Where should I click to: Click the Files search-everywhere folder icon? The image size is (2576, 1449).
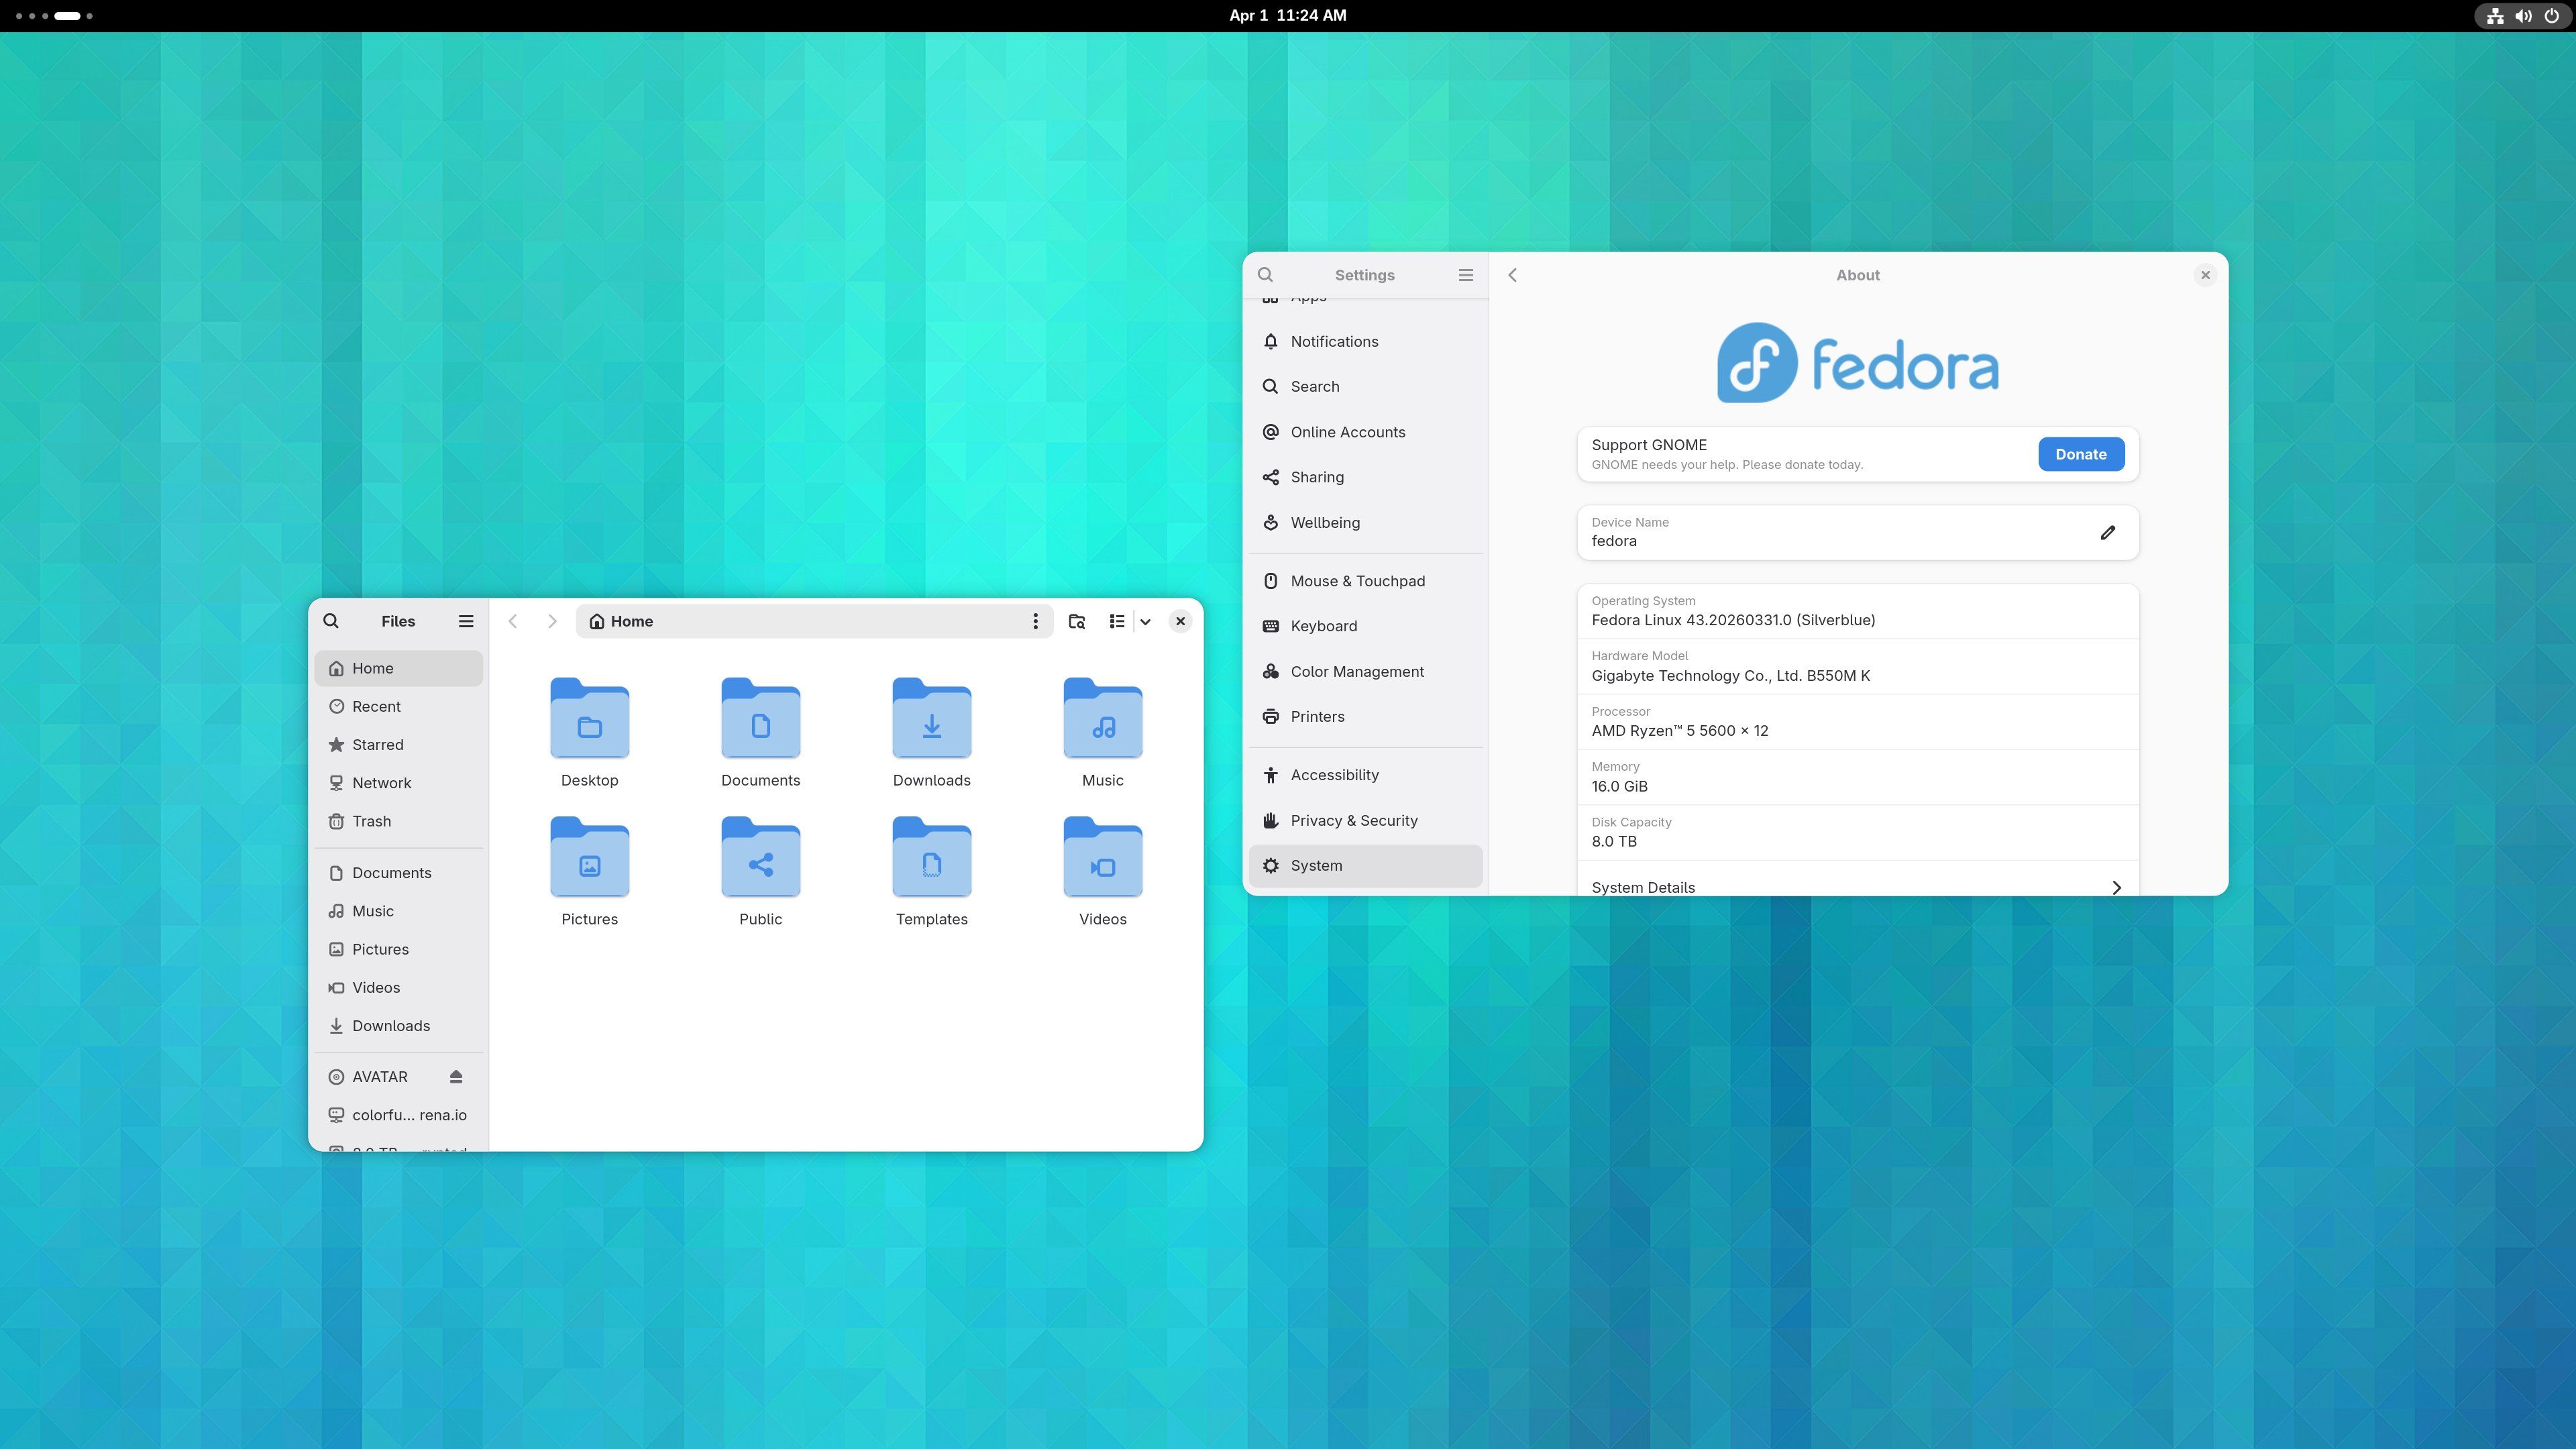click(x=1077, y=621)
